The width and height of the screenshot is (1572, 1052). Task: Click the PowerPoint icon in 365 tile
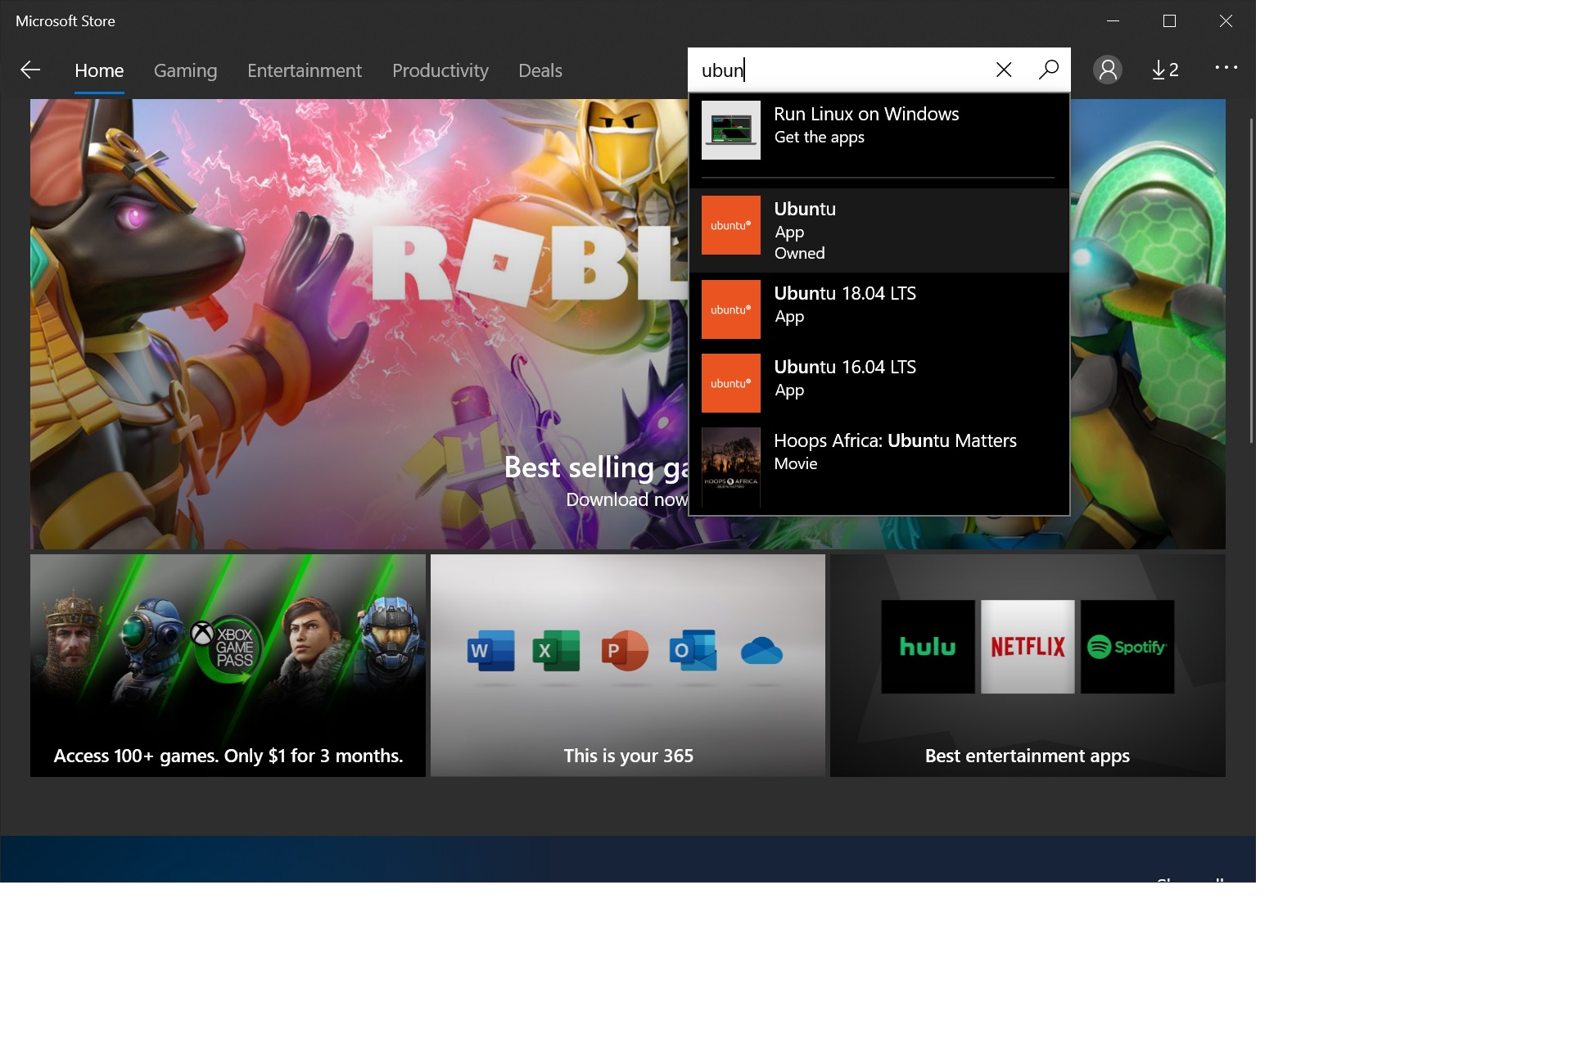625,651
